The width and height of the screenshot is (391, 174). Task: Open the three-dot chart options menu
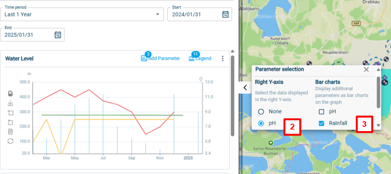(223, 58)
